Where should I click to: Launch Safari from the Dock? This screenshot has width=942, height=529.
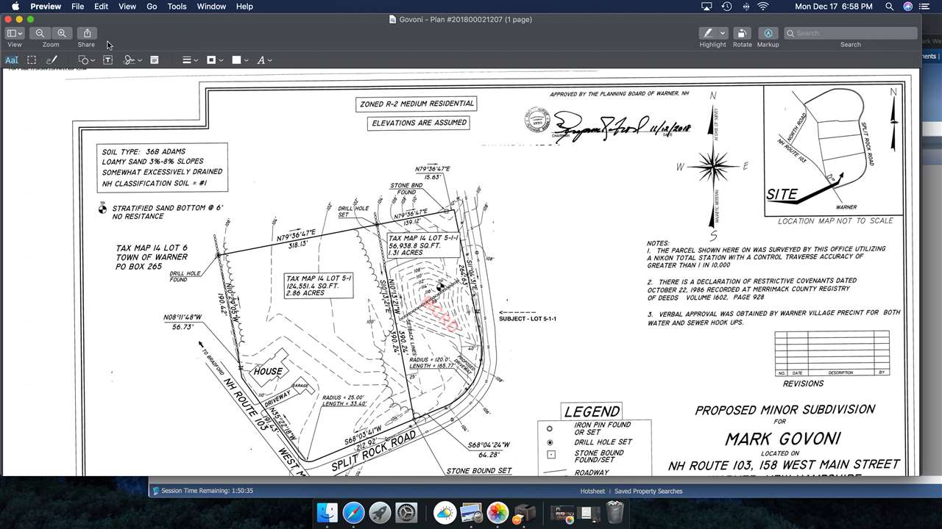[353, 512]
